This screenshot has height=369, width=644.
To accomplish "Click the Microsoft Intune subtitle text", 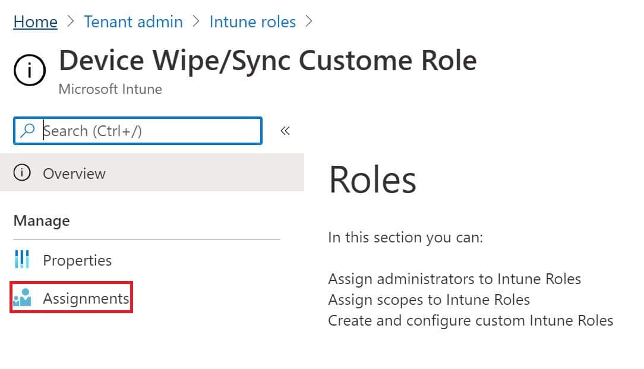I will pos(110,89).
